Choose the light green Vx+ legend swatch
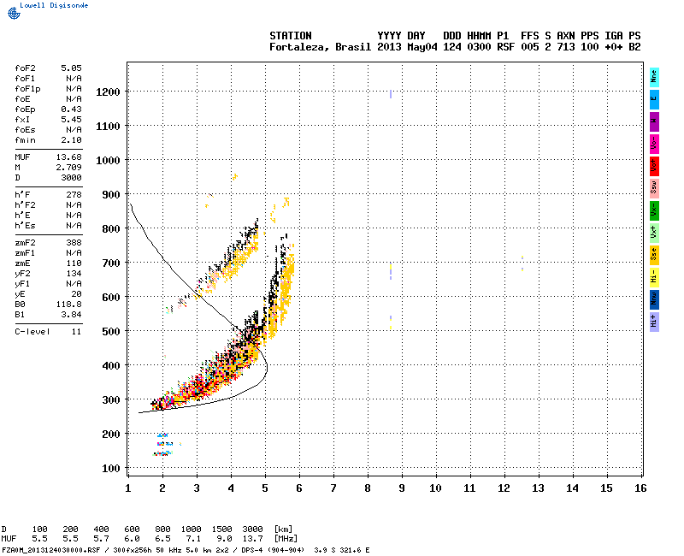Viewport: 684px width, 556px height. [x=654, y=233]
